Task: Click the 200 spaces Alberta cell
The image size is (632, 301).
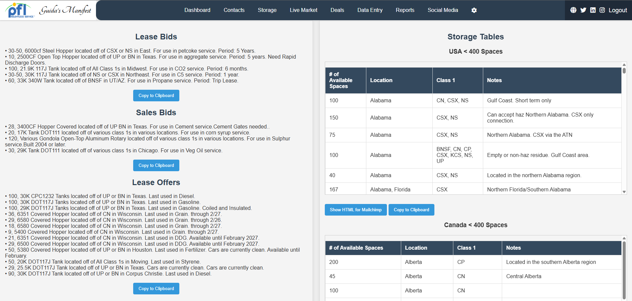Action: coord(363,262)
